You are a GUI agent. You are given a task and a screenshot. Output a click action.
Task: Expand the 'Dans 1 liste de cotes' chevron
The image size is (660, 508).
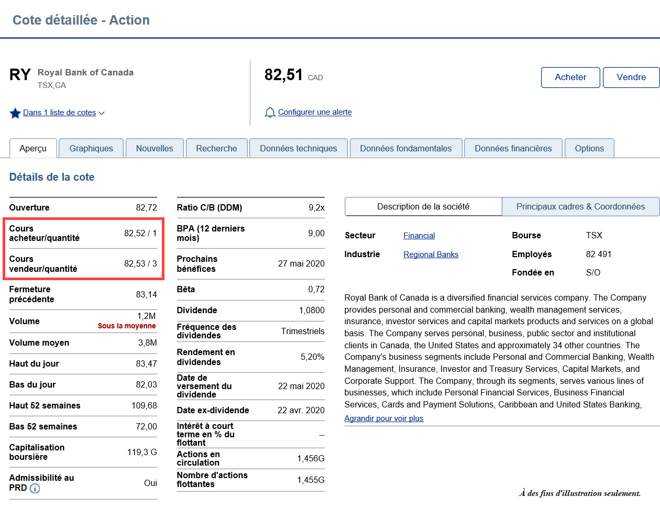point(102,113)
